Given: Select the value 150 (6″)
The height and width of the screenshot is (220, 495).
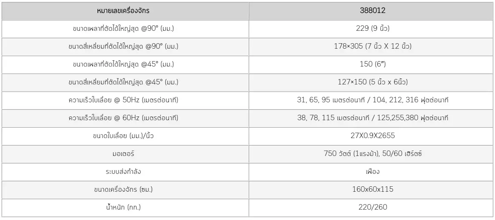Looking at the screenshot, I should [x=372, y=64].
